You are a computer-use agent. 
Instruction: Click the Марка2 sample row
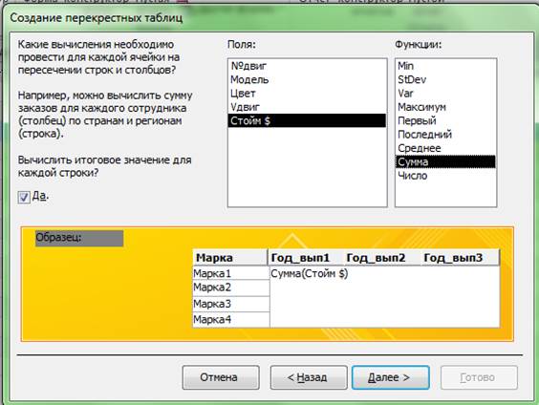pos(231,288)
